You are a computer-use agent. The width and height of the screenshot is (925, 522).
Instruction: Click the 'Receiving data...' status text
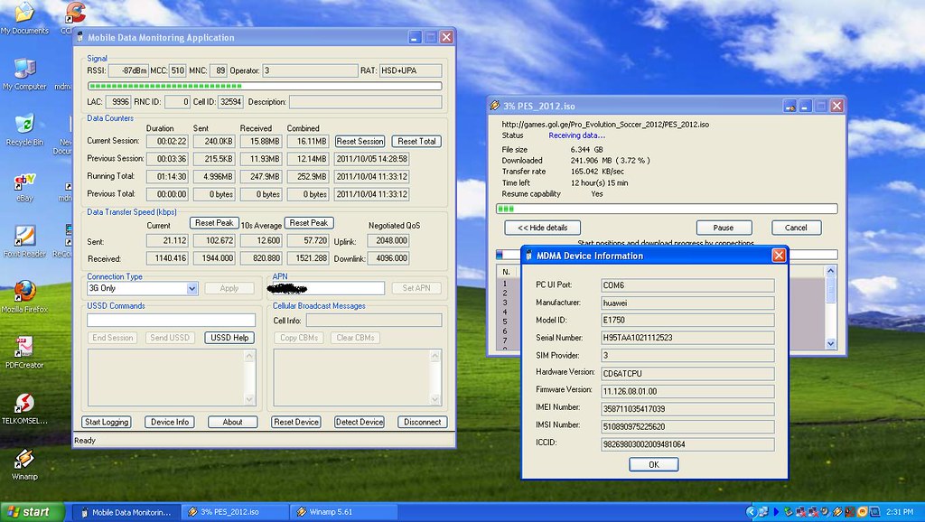[577, 135]
